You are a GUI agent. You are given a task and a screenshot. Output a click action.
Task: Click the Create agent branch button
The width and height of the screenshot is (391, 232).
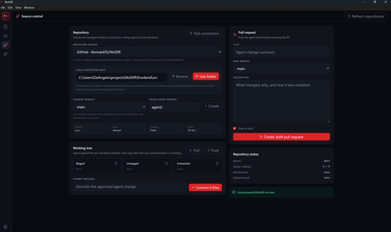click(x=211, y=106)
